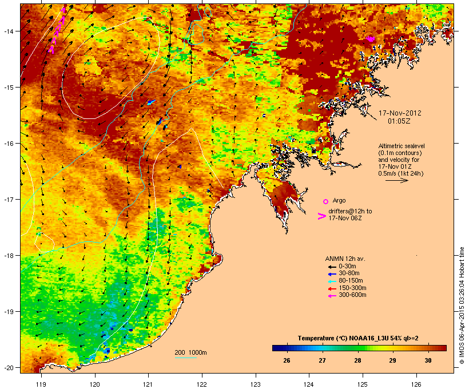Click the magenta drifters chevron symbol
Screen dimensions: 469x389
(322, 216)
